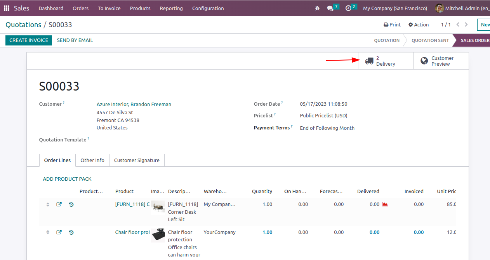
Task: Click the Corner Desk product thumbnail
Action: pyautogui.click(x=158, y=207)
